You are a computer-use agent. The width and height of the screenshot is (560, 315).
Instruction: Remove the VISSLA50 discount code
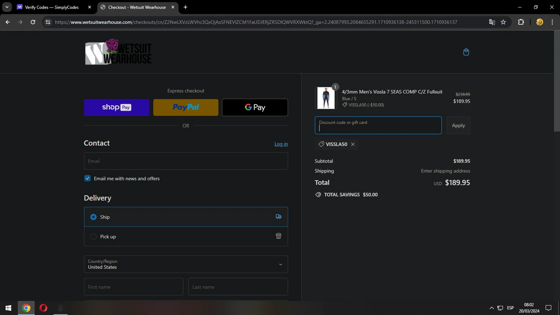(353, 144)
